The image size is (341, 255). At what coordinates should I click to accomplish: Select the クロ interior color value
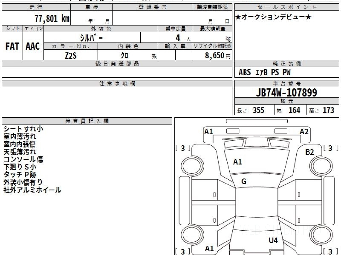[124, 56]
